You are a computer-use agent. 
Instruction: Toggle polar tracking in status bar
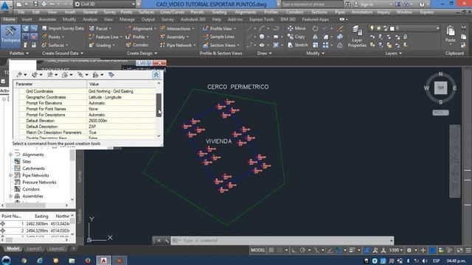302,250
